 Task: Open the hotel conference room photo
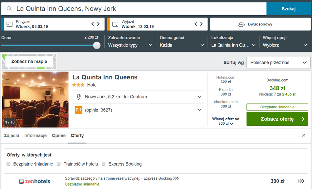pyautogui.click(x=35, y=99)
